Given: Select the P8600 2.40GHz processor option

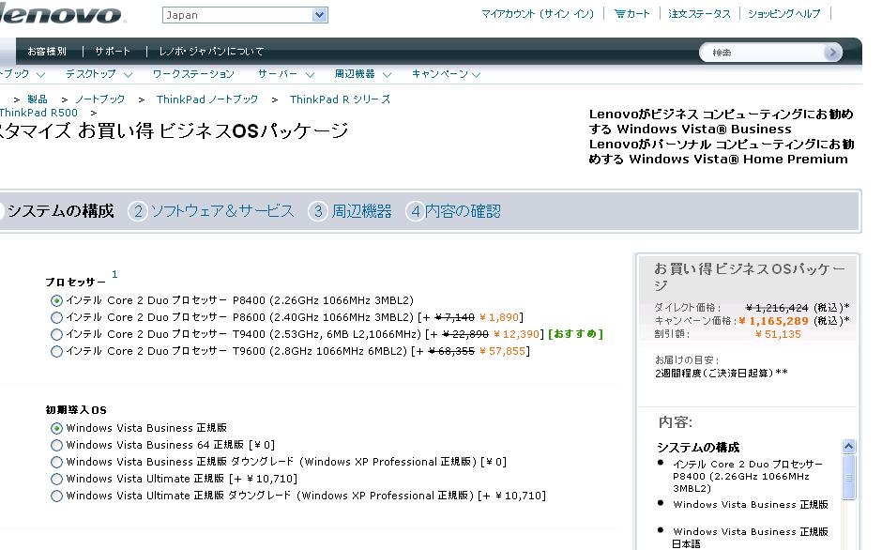Looking at the screenshot, I should (x=56, y=317).
